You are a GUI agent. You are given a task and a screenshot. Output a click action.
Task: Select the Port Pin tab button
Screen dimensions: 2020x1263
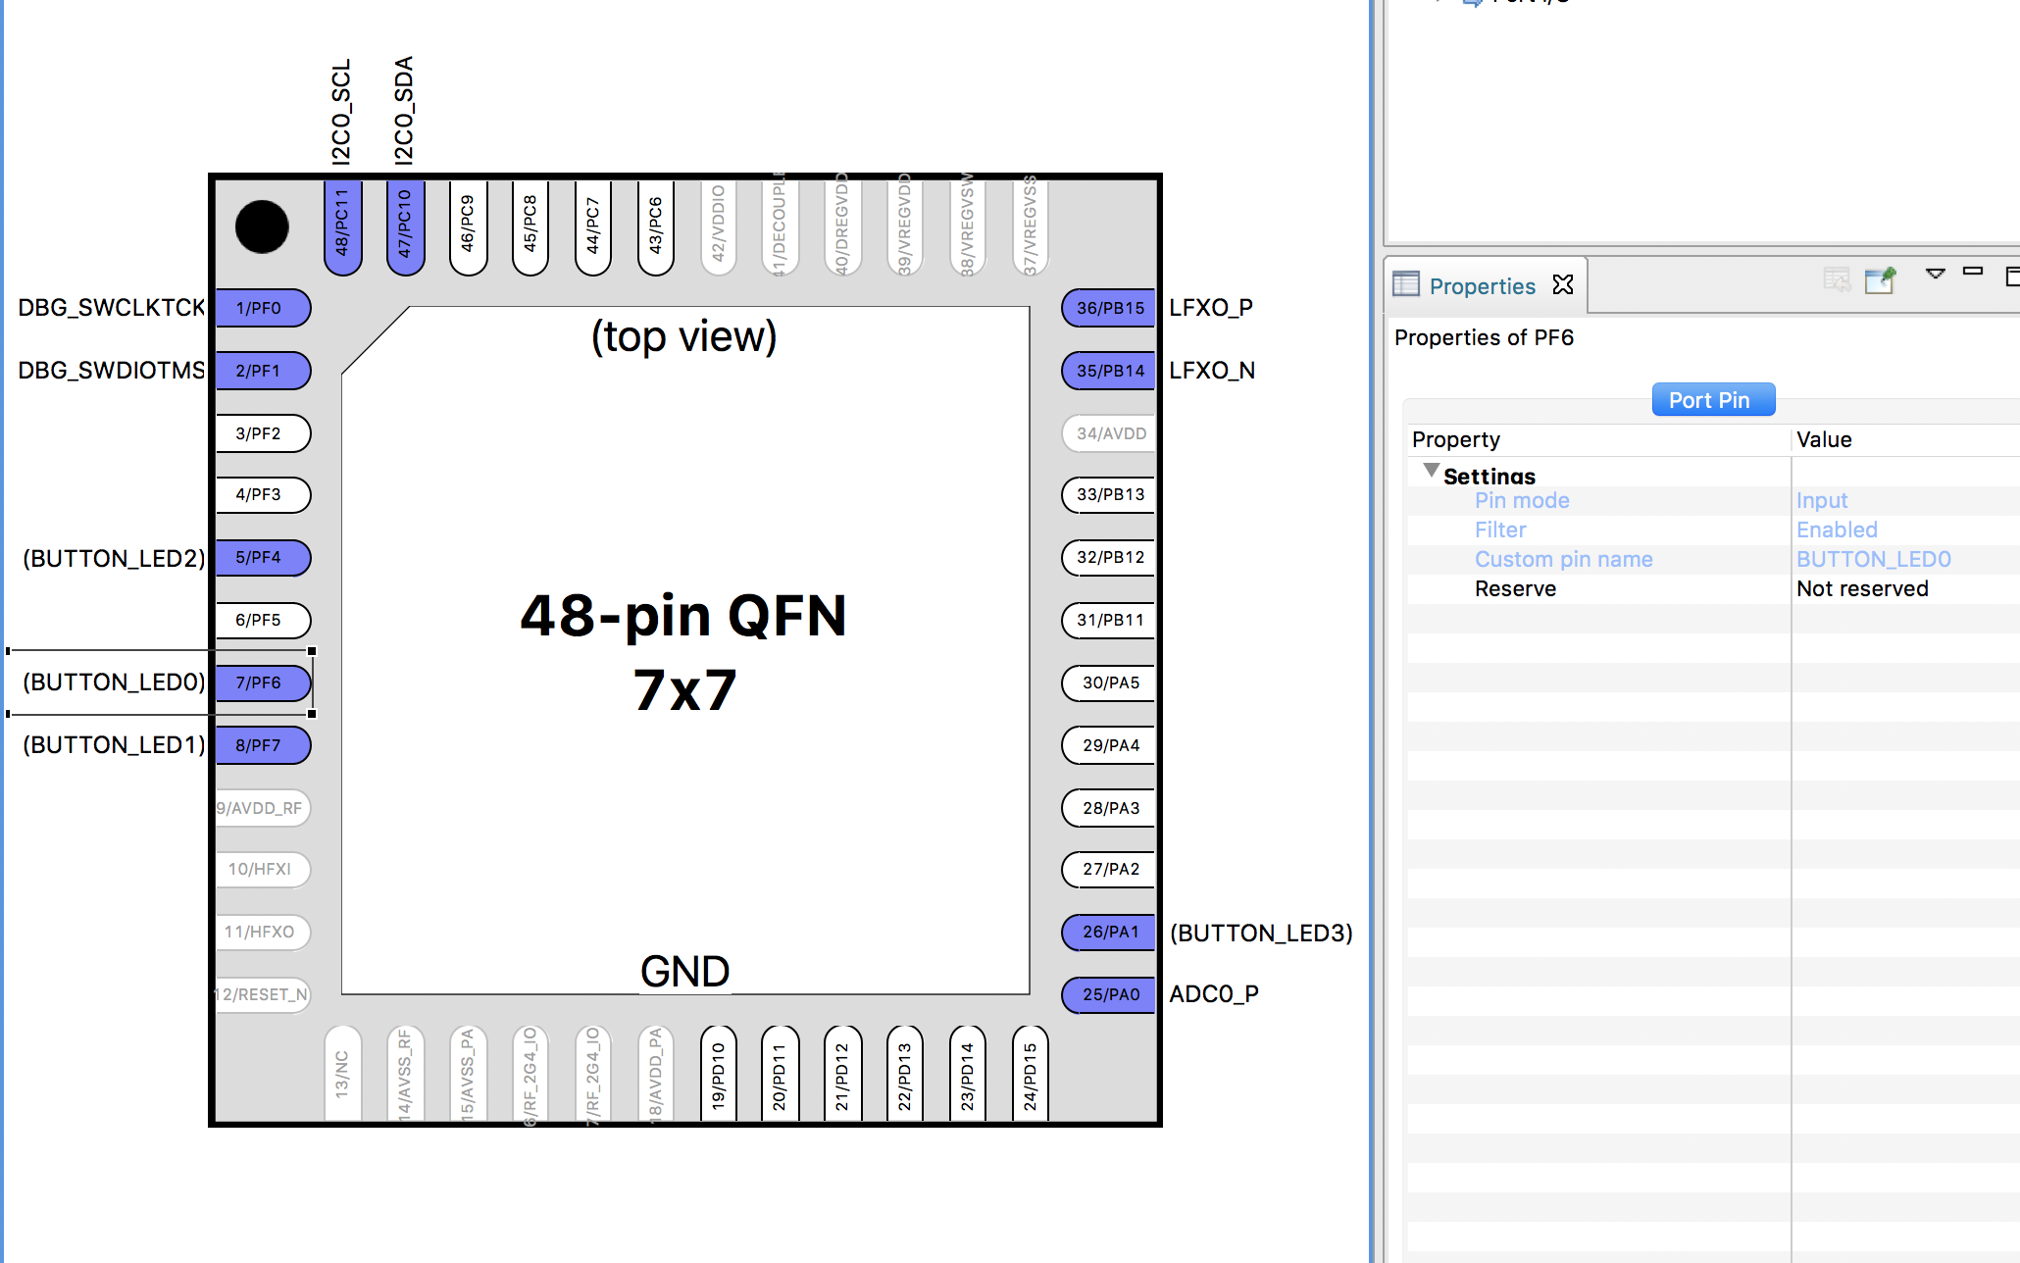click(x=1712, y=400)
